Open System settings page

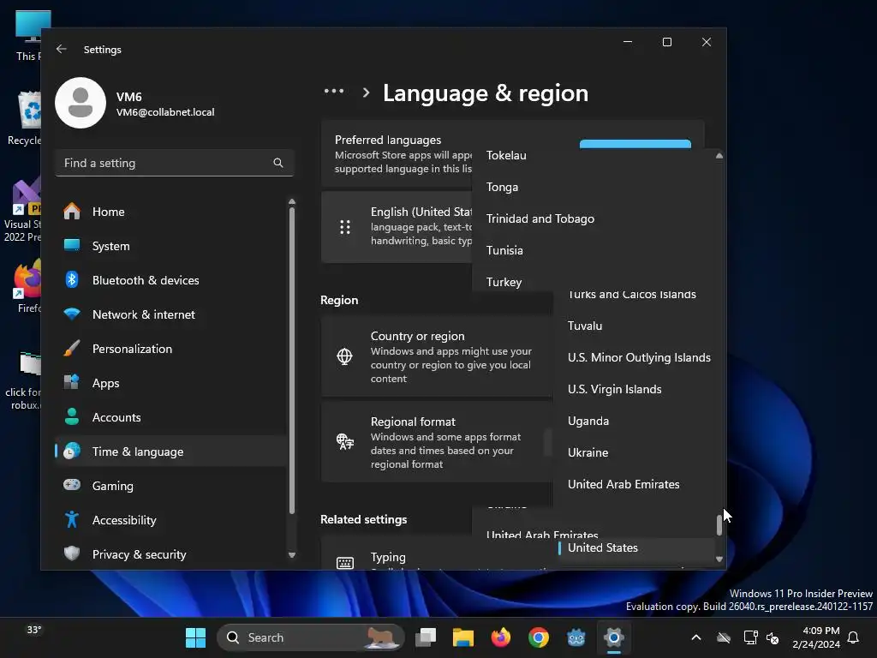[x=171, y=246]
